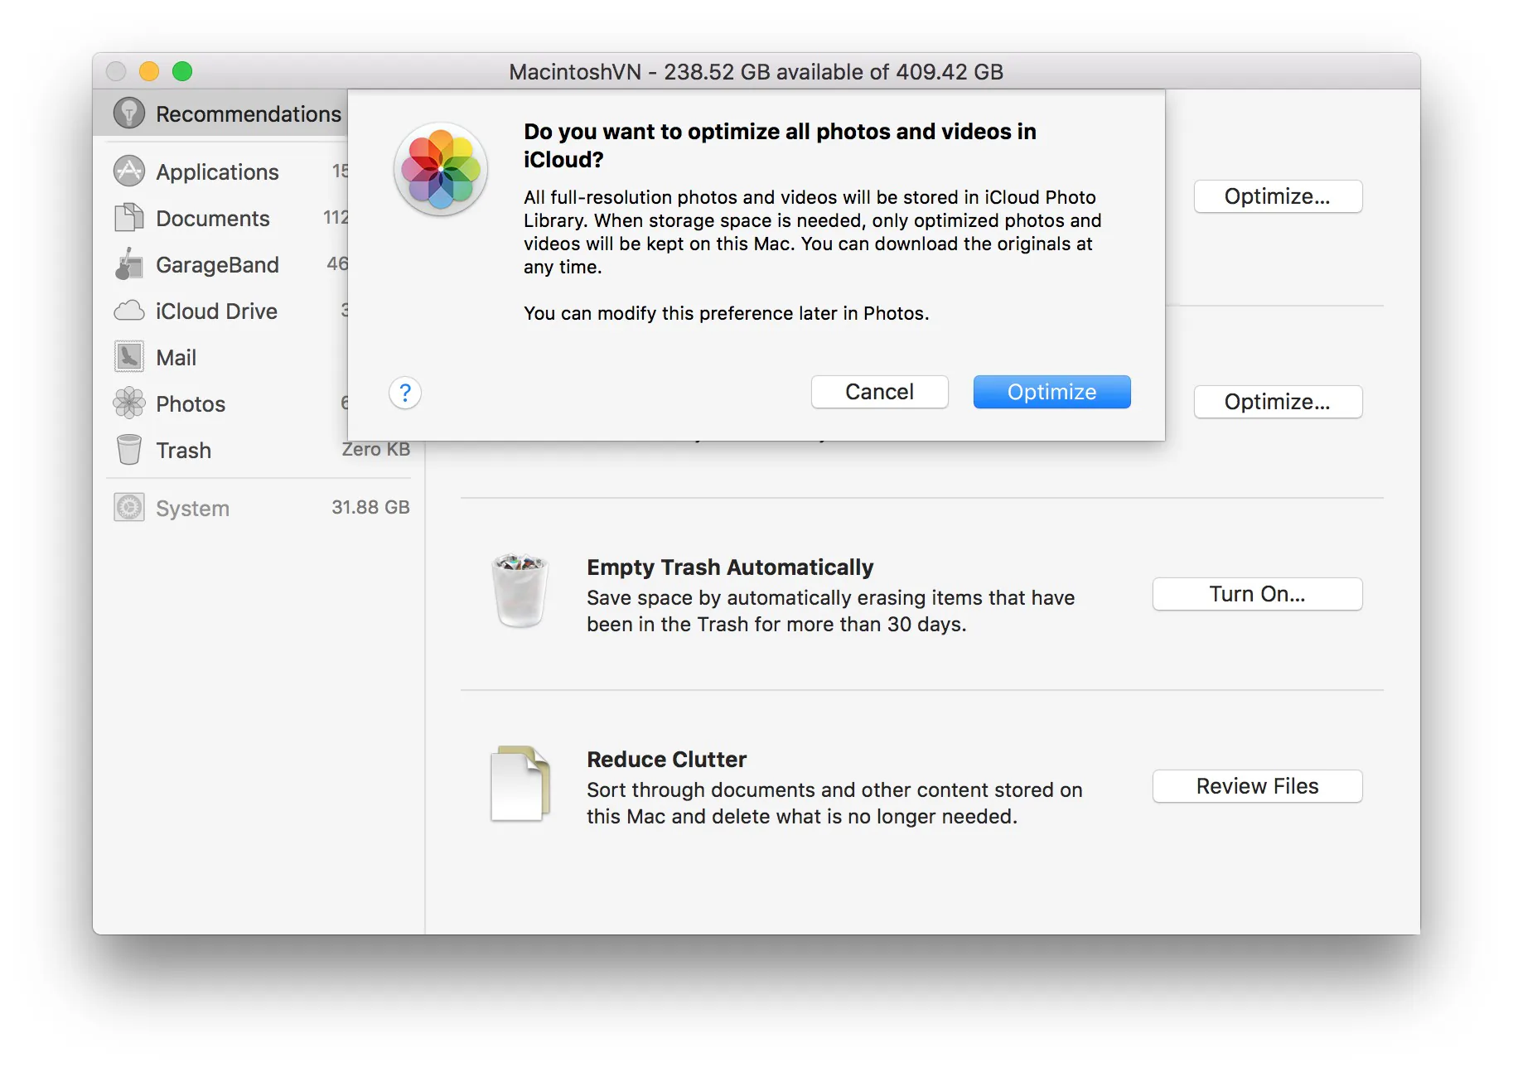The width and height of the screenshot is (1513, 1067).
Task: Select the iCloud Drive cloud icon
Action: [x=128, y=311]
